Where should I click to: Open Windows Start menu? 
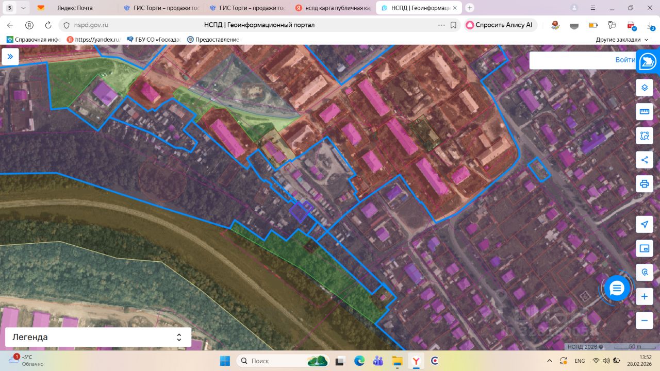(225, 361)
